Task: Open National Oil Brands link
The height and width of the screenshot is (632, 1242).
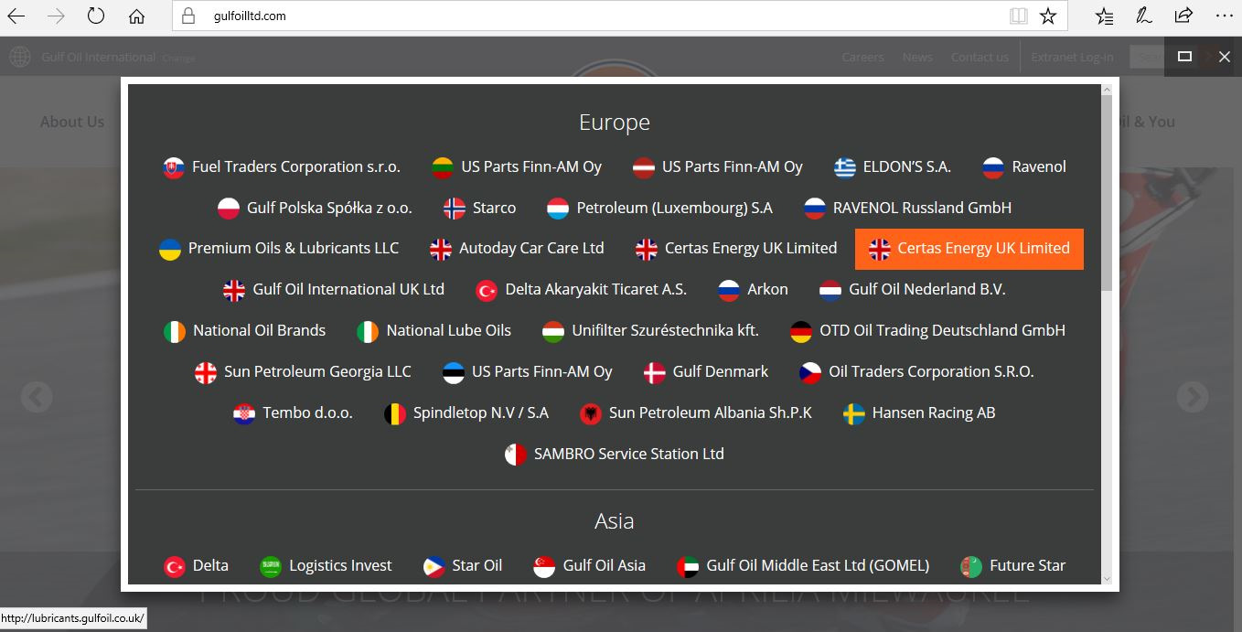Action: click(x=244, y=331)
